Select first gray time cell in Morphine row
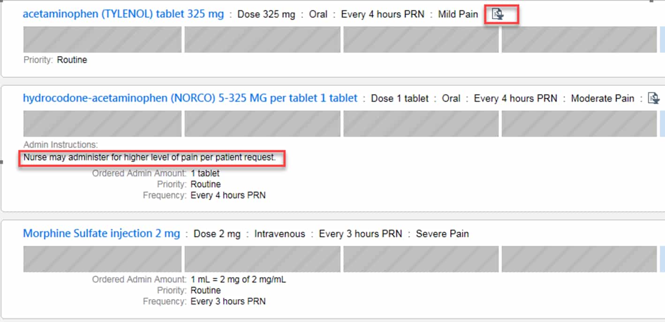 pyautogui.click(x=102, y=259)
